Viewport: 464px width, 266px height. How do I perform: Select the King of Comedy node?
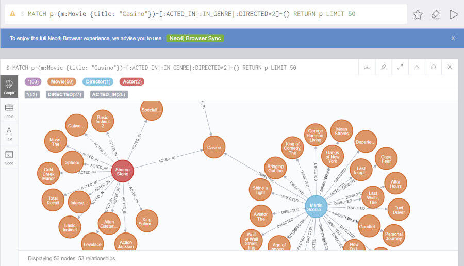pos(292,148)
